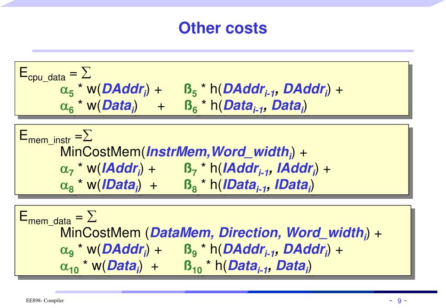Click the green beta 5 coefficient
The width and height of the screenshot is (446, 308).
(190, 90)
